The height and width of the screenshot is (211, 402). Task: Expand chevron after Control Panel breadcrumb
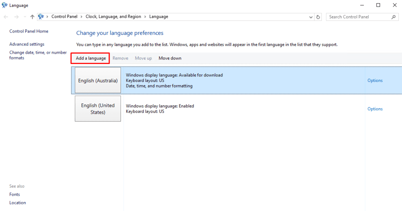click(82, 16)
